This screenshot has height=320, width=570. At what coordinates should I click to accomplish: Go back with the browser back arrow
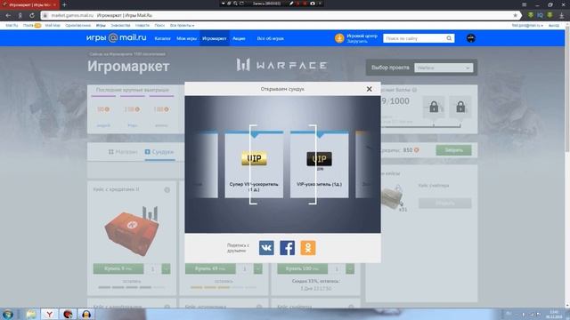pos(8,16)
